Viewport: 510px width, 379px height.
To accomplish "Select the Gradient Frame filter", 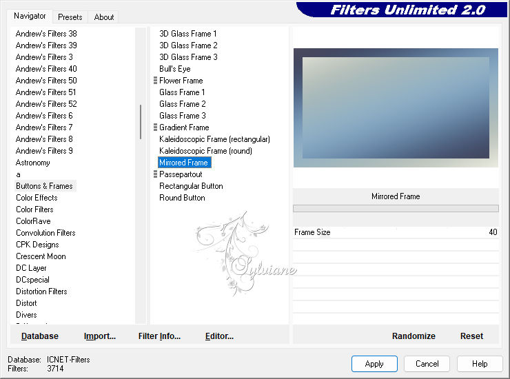I will 184,127.
